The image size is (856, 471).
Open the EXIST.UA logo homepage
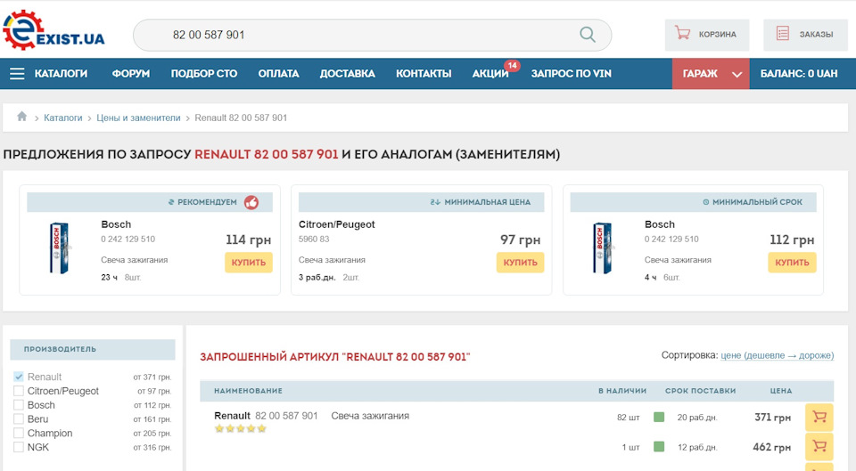53,30
